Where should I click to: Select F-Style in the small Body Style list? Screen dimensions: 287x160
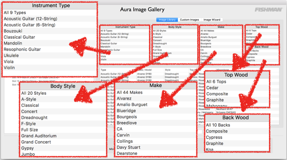click(157, 47)
